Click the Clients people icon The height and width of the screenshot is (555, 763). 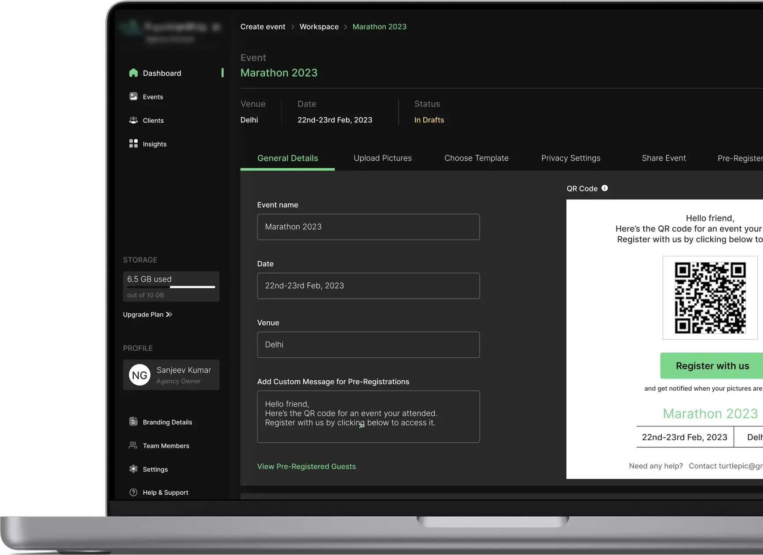(133, 120)
